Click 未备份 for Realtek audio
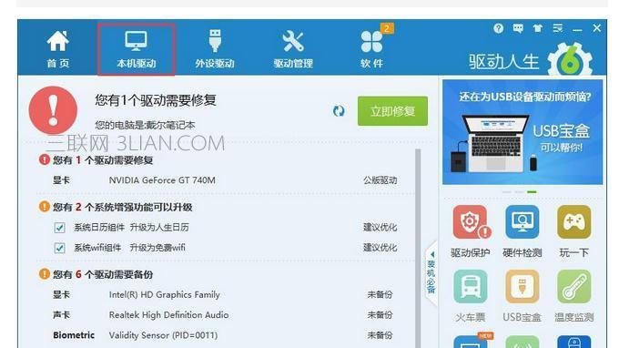Screen dimensions: 629x348 380,314
